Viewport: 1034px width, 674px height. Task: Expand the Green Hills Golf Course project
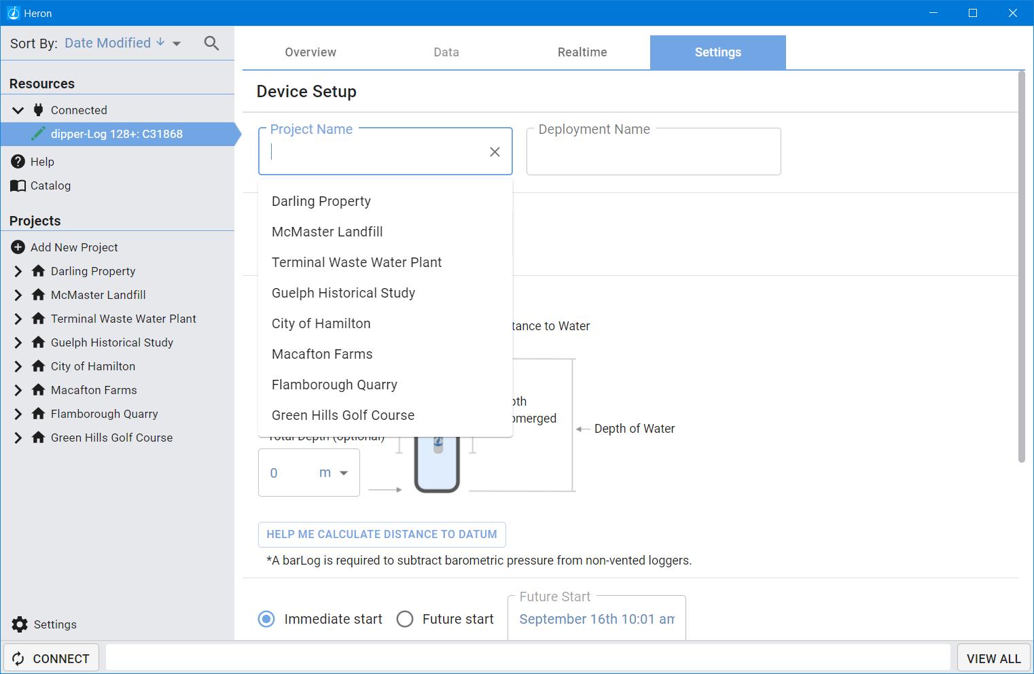18,438
